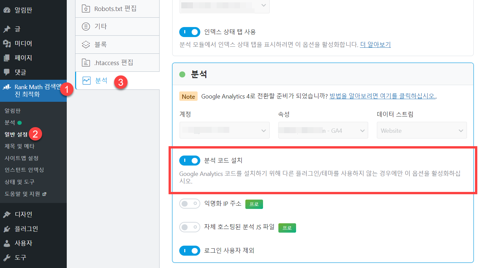Open Rank Math submenu item 알림판
Image resolution: width=483 pixels, height=268 pixels.
coord(13,110)
